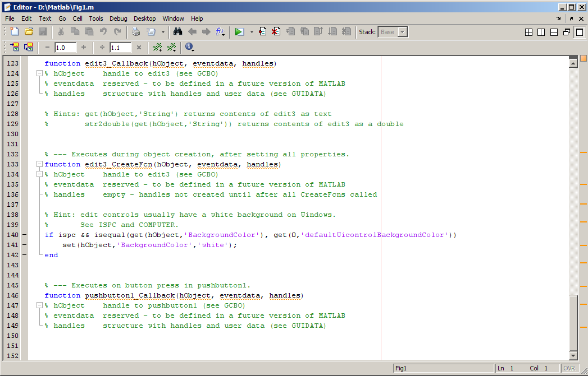The image size is (588, 376).
Task: Open the Text menu
Action: point(45,18)
